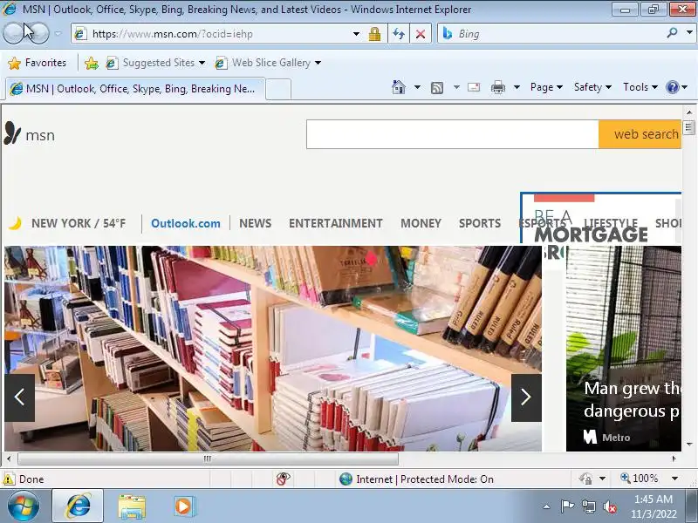Open New York 54°F weather link

point(67,223)
